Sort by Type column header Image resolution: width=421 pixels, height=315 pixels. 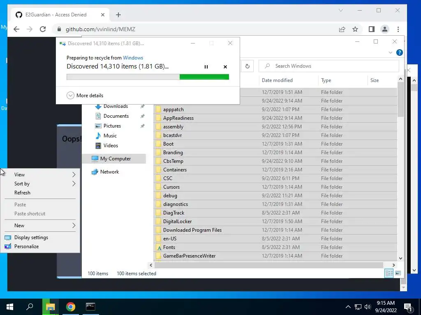(326, 80)
